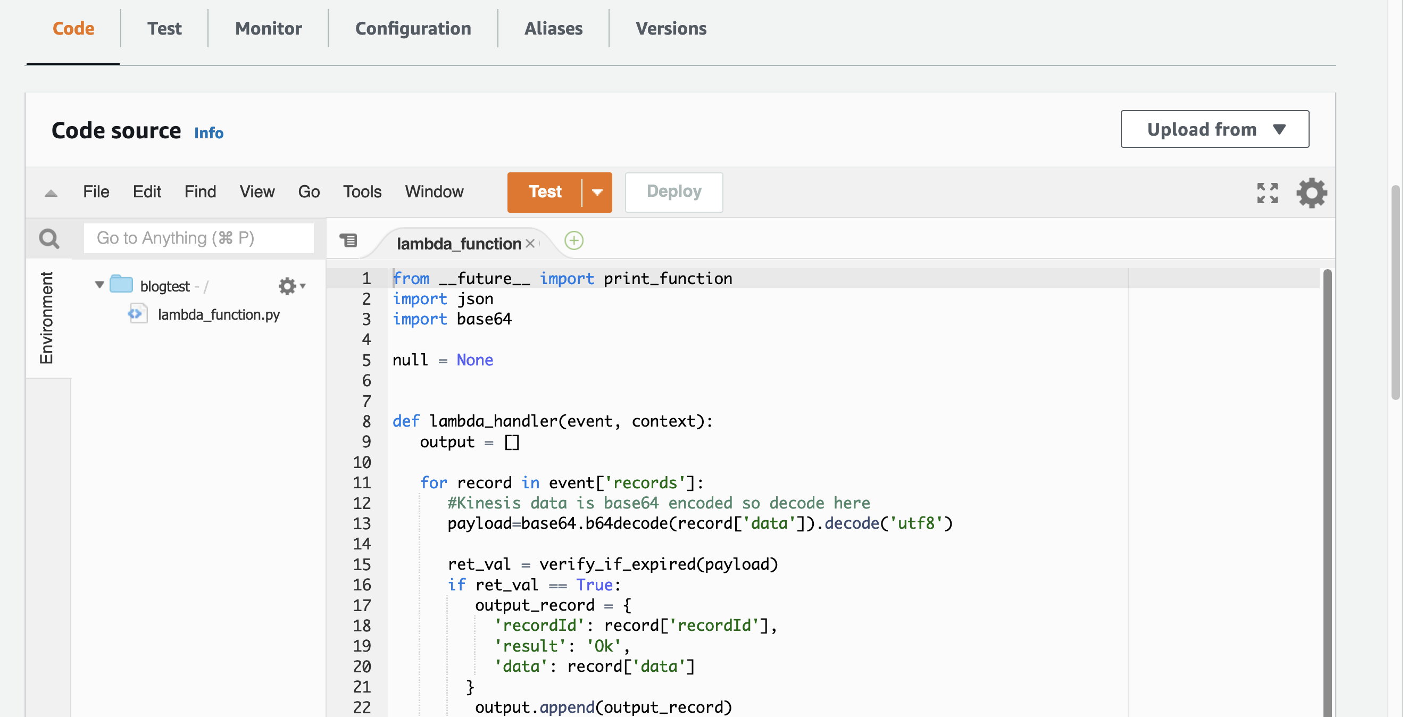Click the blogtest folder icon
1416x717 pixels.
coord(121,285)
